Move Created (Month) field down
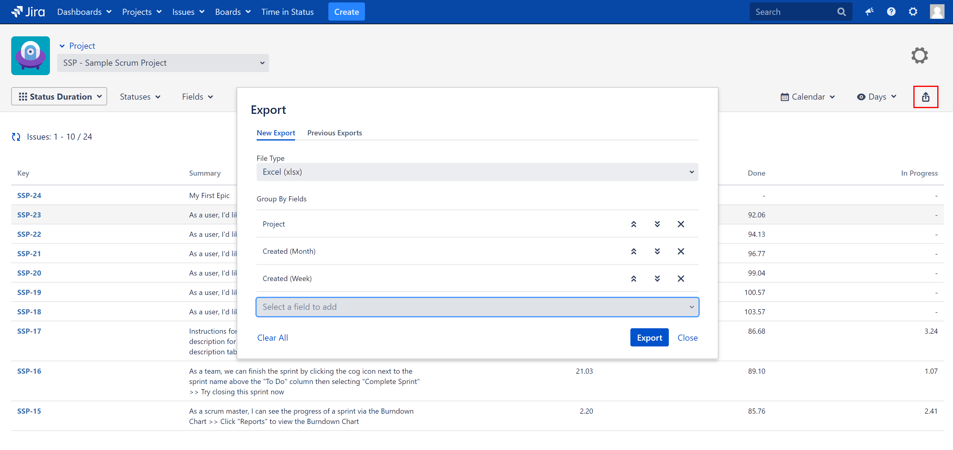The width and height of the screenshot is (953, 450). pyautogui.click(x=657, y=251)
